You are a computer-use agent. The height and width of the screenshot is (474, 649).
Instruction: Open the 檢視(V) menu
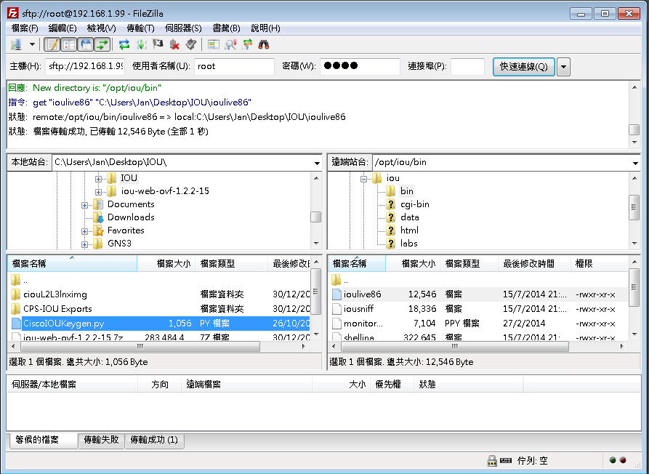[x=102, y=28]
